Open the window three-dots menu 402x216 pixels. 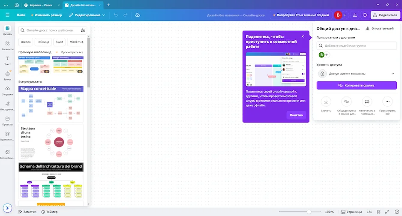point(6,5)
